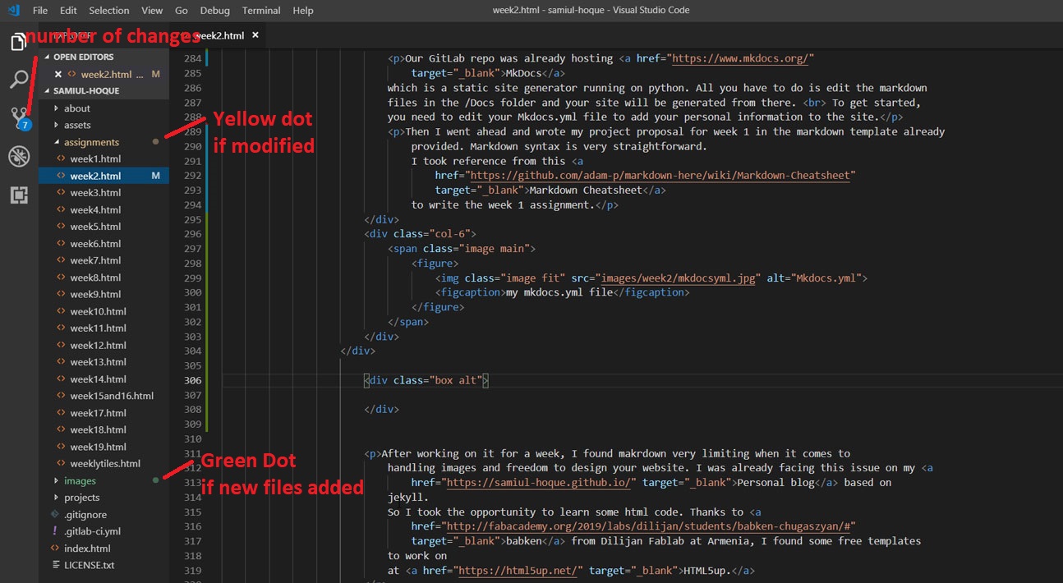The image size is (1063, 583).
Task: Click the fabacademy.org babken URL
Action: pos(649,526)
